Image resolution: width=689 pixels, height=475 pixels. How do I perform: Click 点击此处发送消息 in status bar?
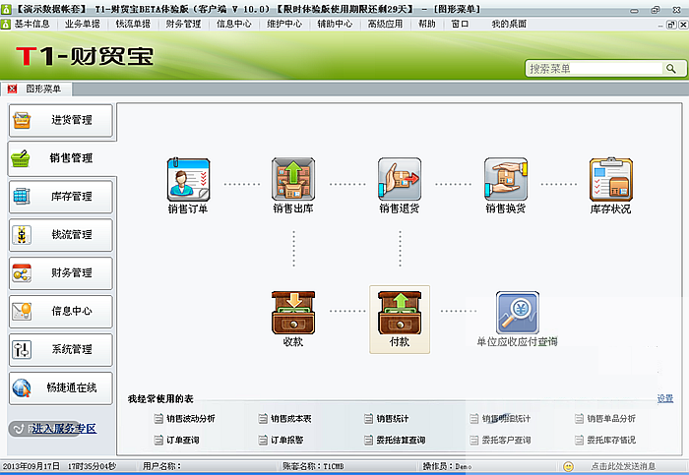623,466
